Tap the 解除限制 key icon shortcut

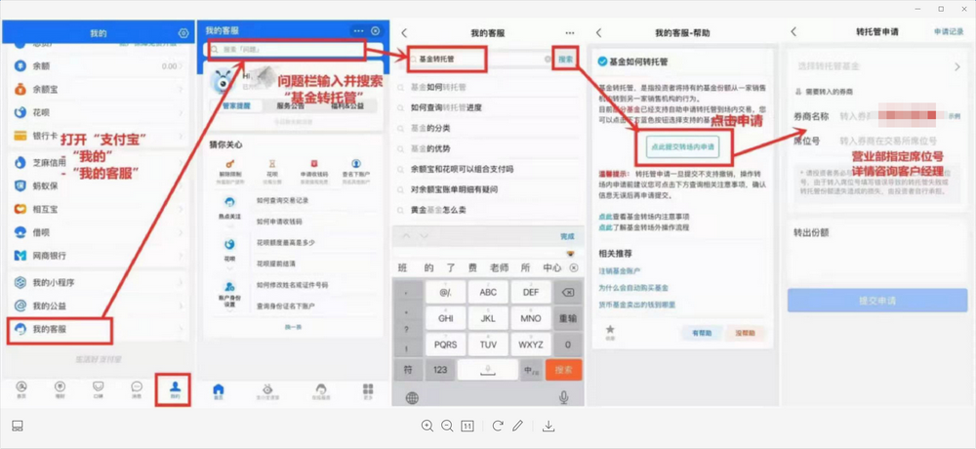229,164
